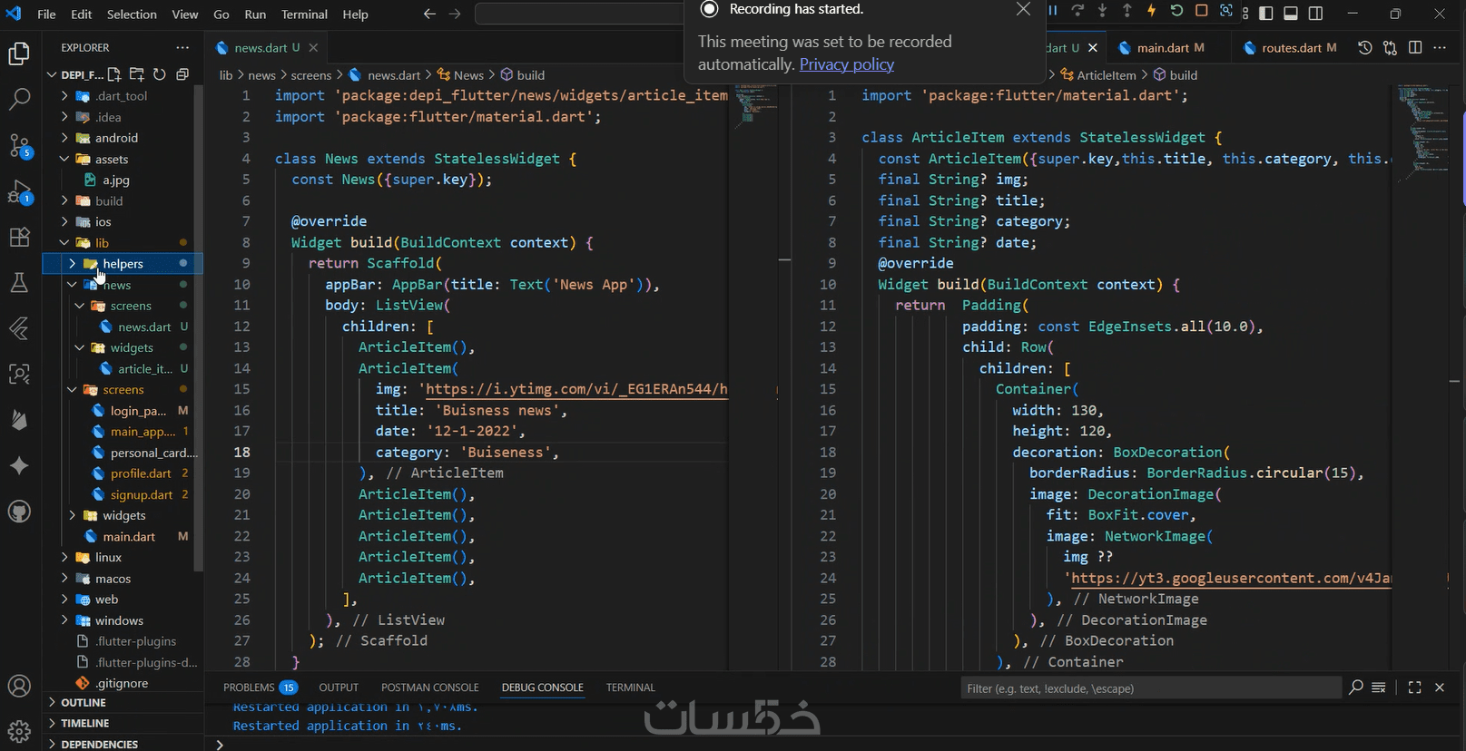Open the File menu
Image resolution: width=1466 pixels, height=751 pixels.
[46, 14]
